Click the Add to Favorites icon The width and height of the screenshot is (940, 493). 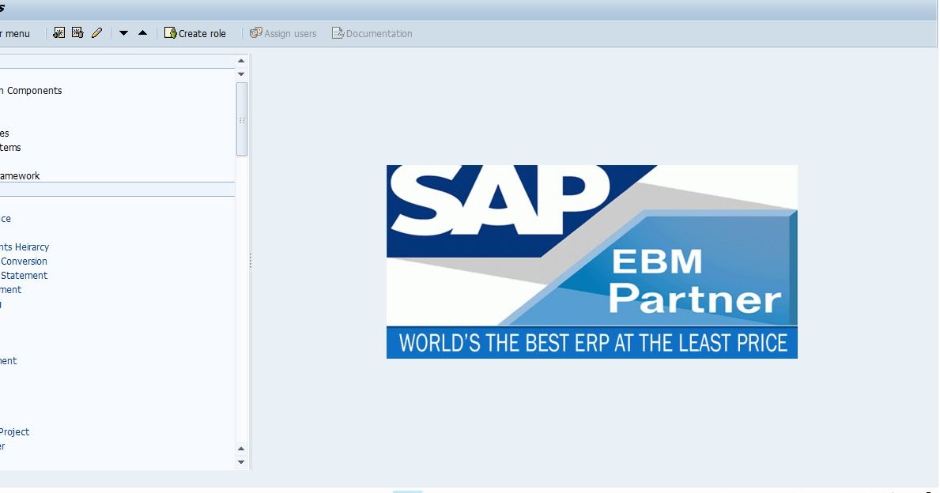[x=59, y=33]
